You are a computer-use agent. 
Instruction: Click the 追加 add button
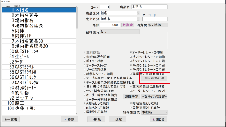click(117, 119)
